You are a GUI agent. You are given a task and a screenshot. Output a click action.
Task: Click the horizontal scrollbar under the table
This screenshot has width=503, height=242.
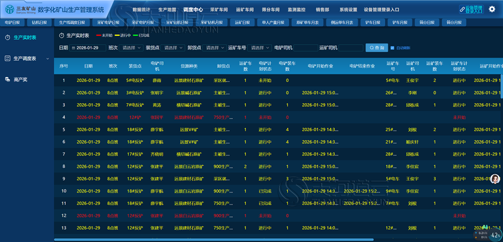pos(214,239)
